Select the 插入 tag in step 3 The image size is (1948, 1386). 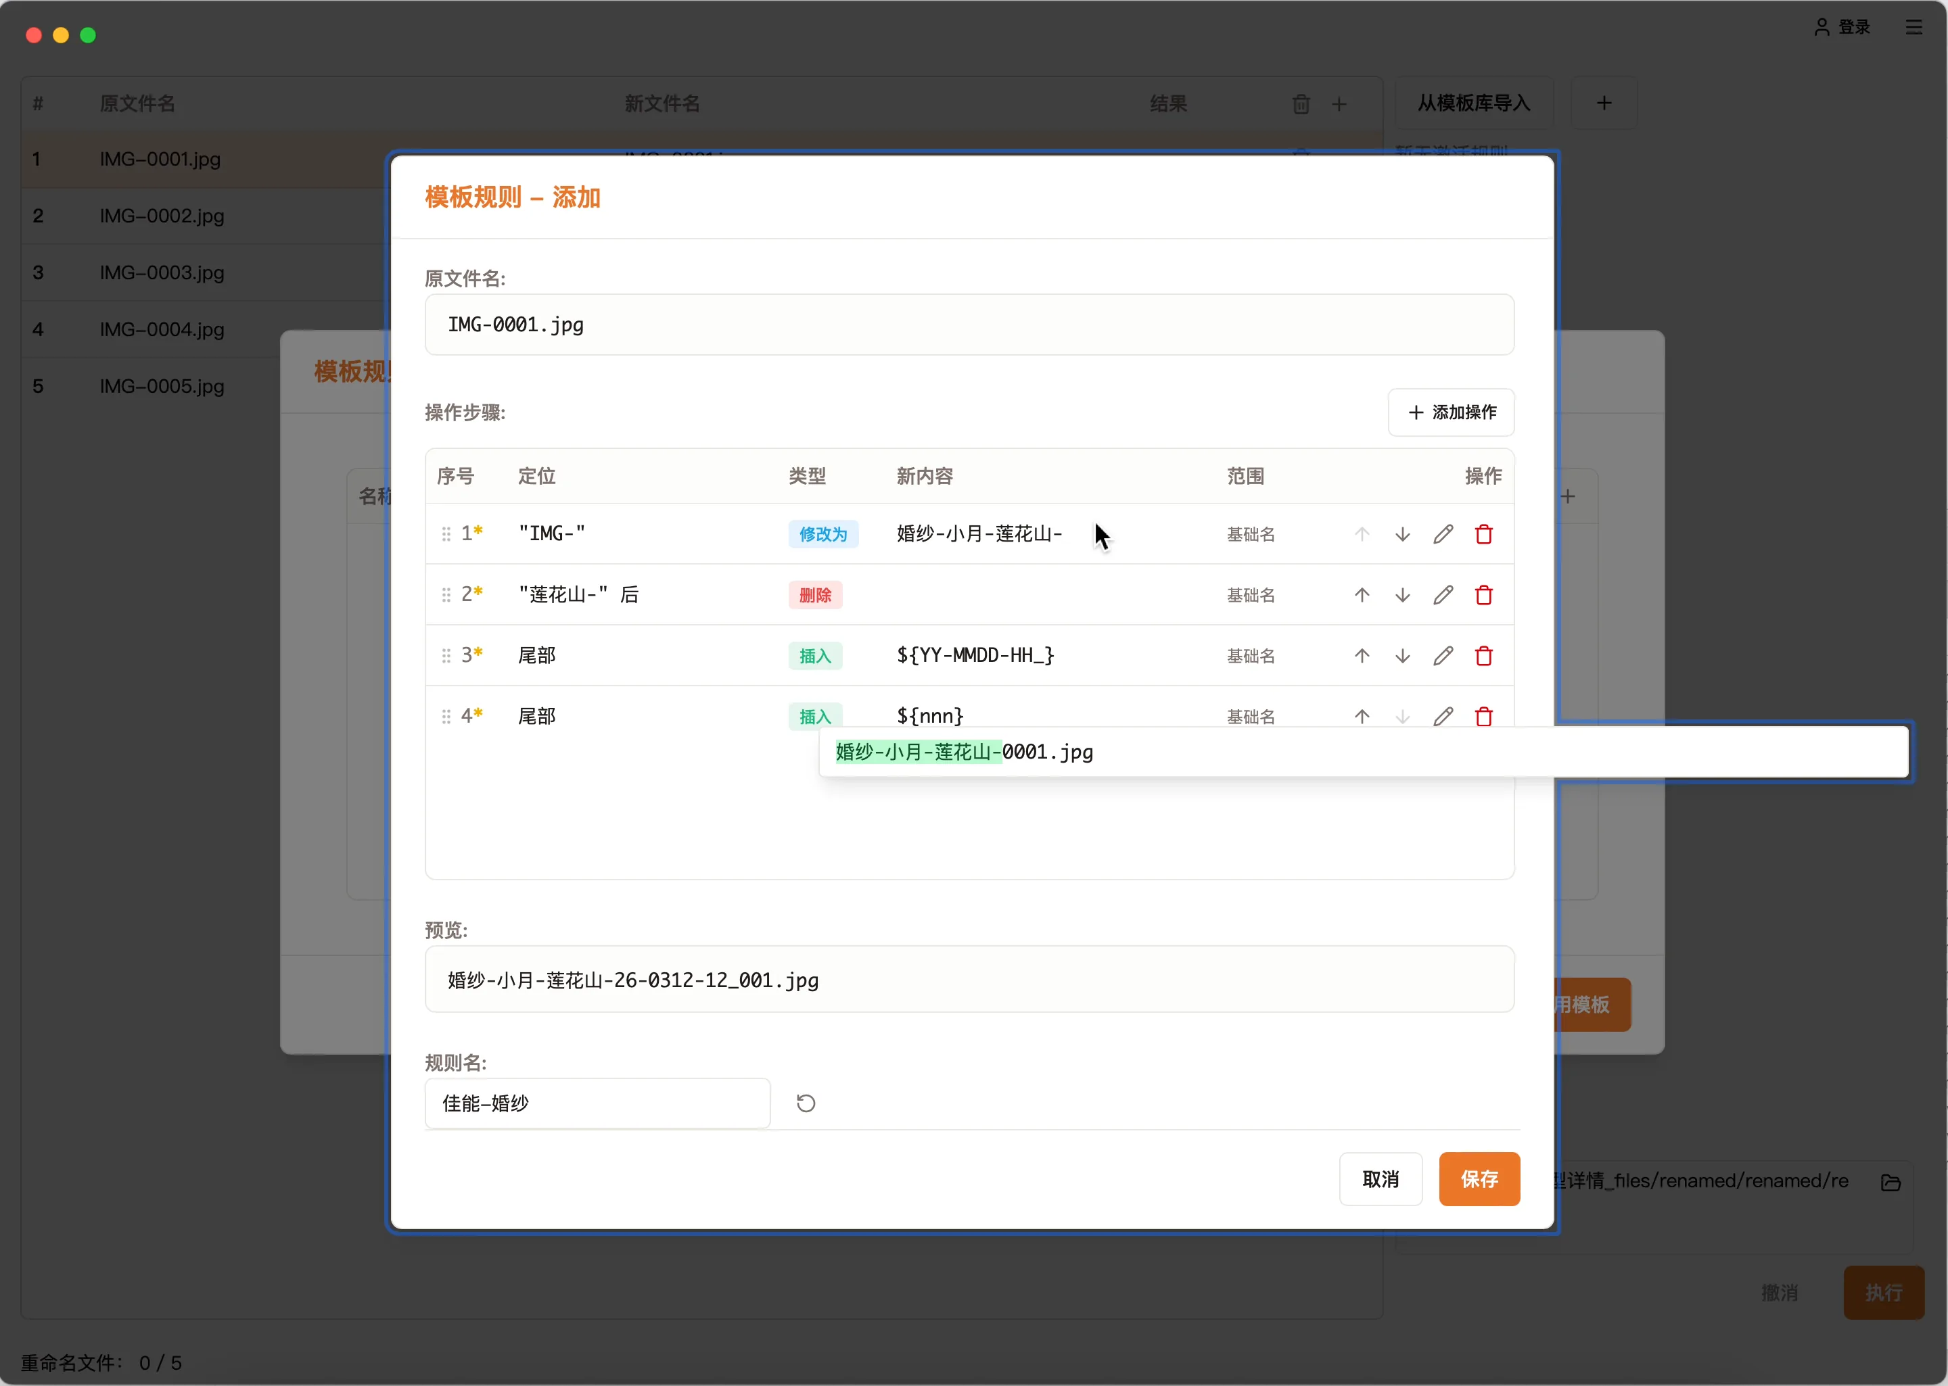coord(815,655)
